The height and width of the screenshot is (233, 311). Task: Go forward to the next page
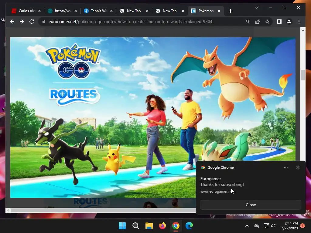coord(22,22)
